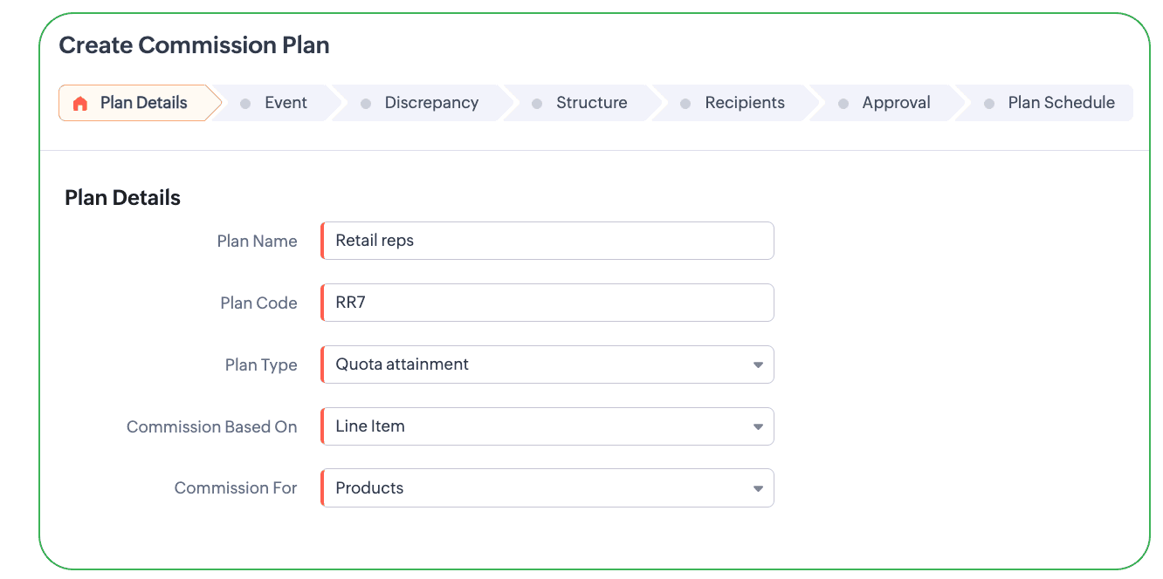Click the Plan Name field with Retail reps

click(547, 241)
